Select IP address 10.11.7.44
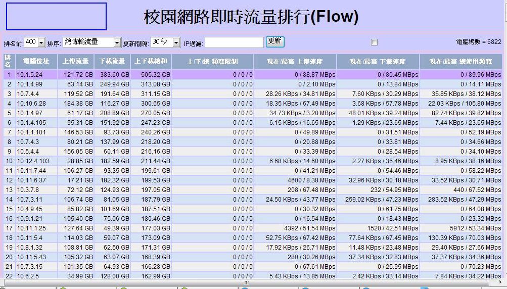The height and width of the screenshot is (289, 507). (x=31, y=171)
